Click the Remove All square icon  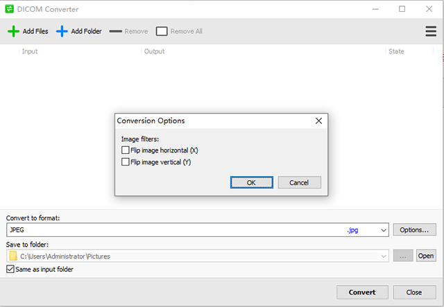pyautogui.click(x=162, y=31)
